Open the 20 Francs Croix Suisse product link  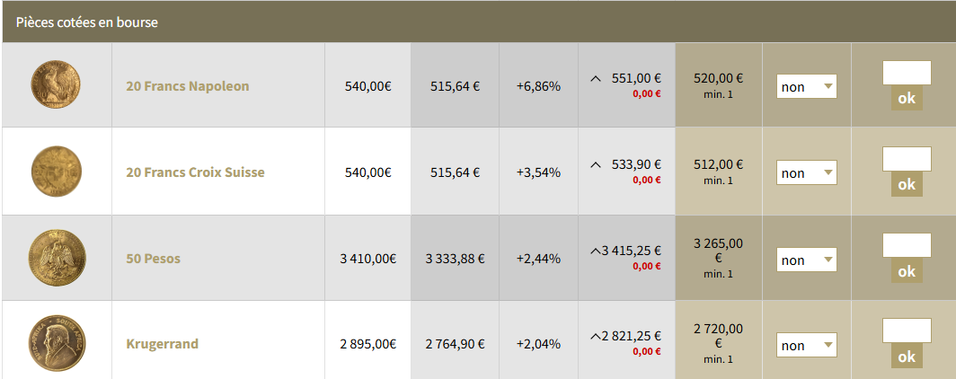(195, 172)
